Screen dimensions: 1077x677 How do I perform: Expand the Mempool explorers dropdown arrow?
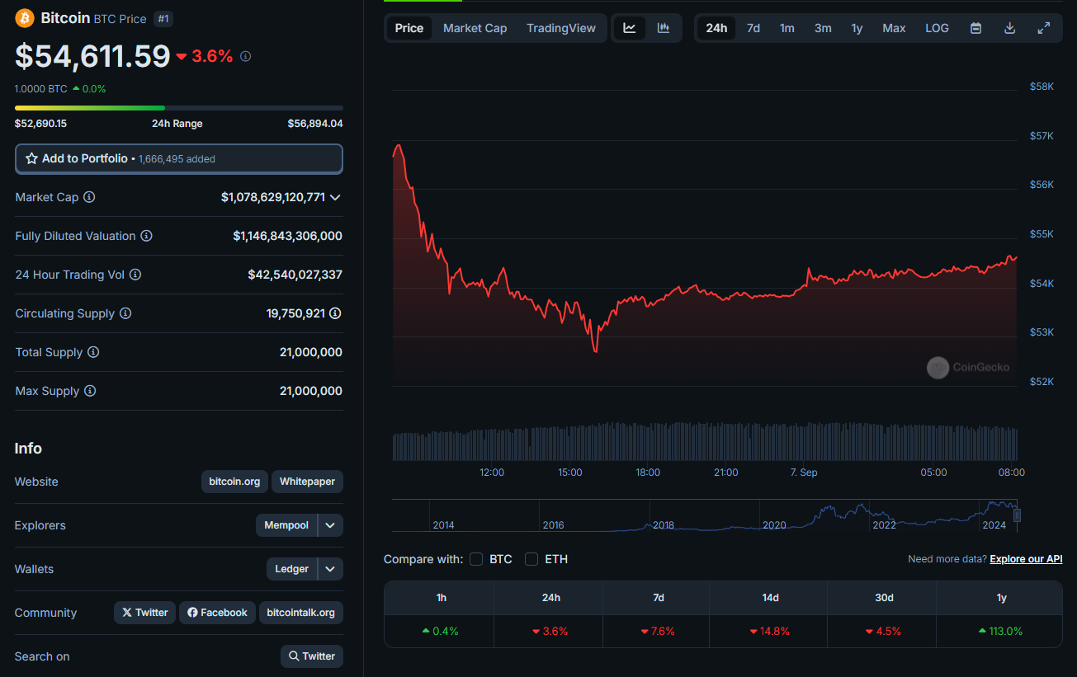tap(330, 525)
